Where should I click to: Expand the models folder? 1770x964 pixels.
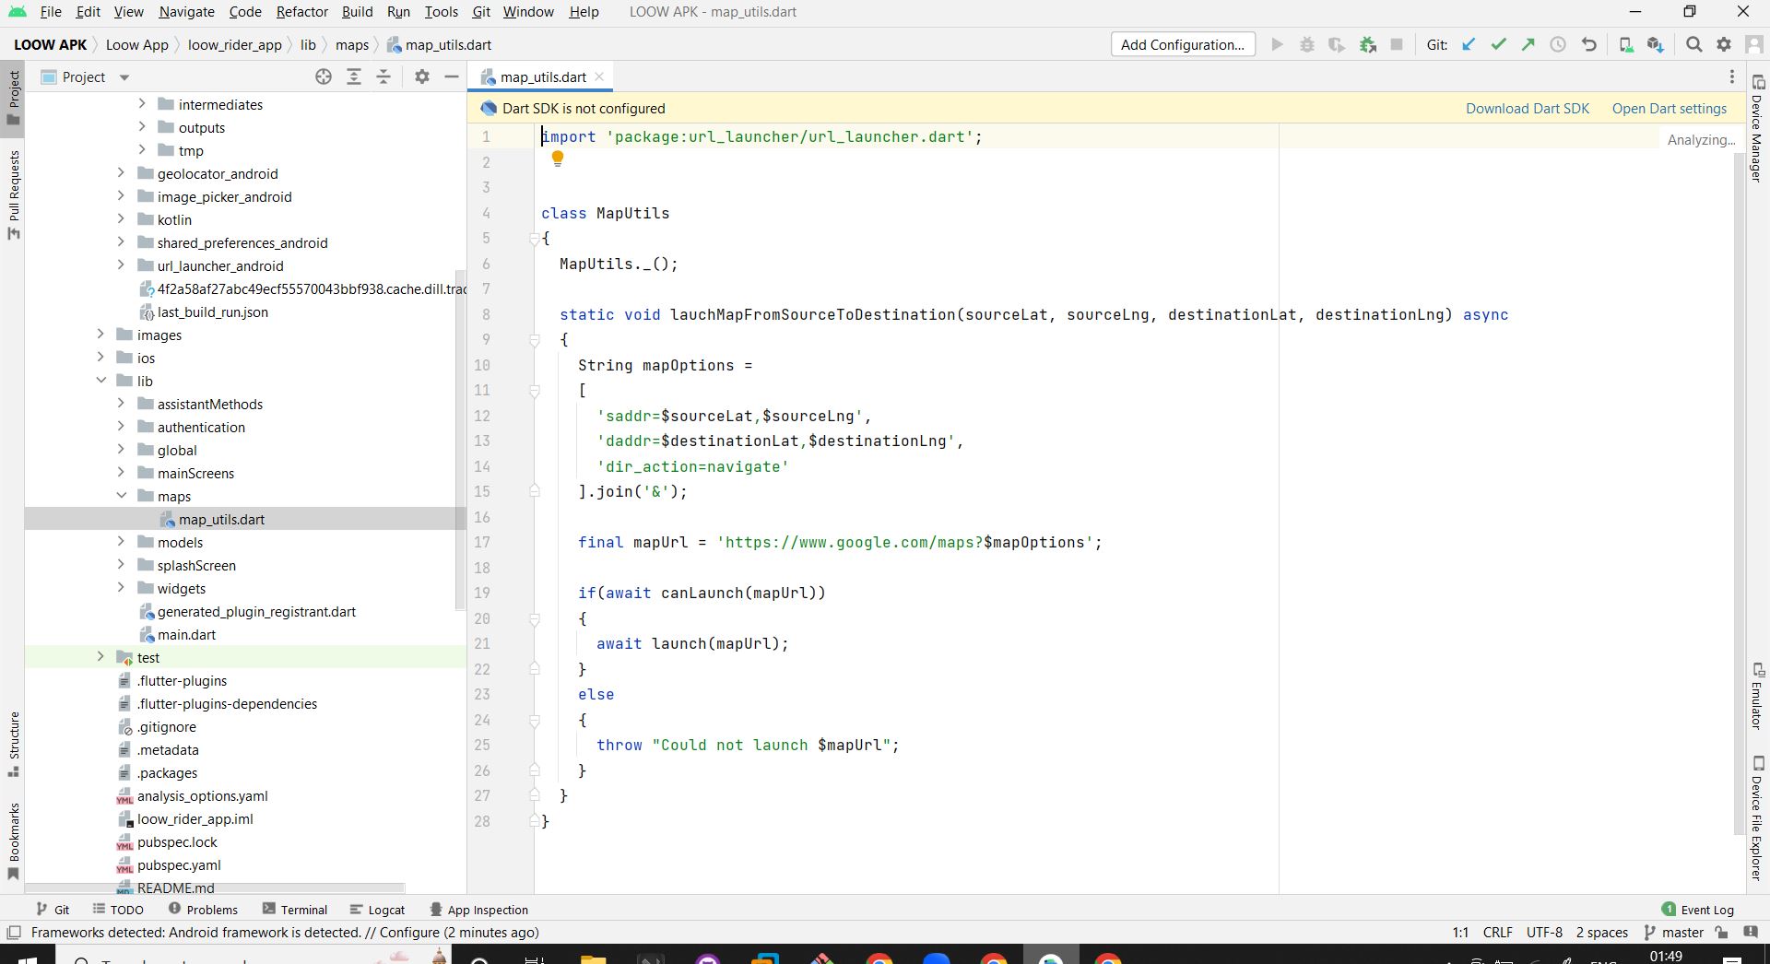click(121, 542)
